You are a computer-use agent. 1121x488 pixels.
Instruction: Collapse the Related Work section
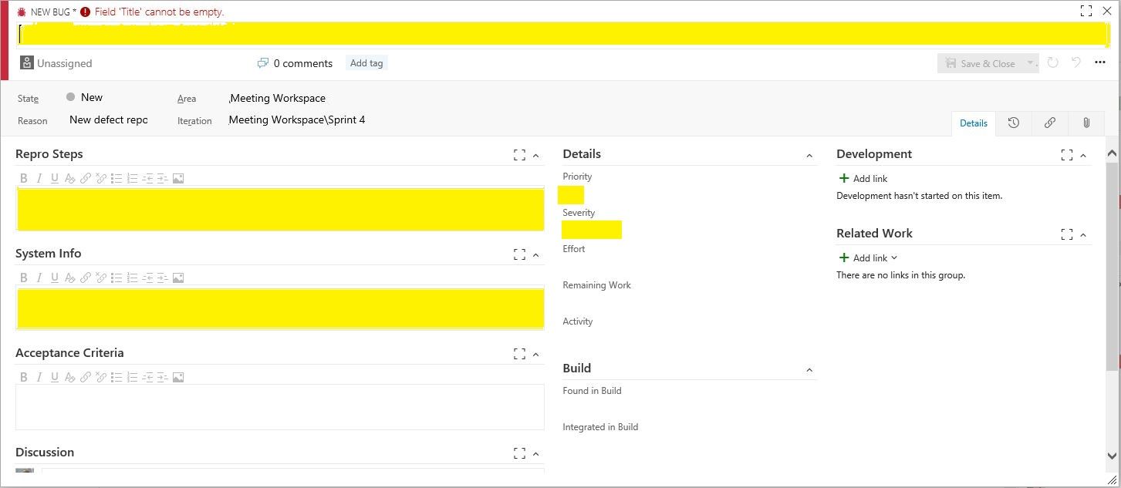pos(1083,235)
